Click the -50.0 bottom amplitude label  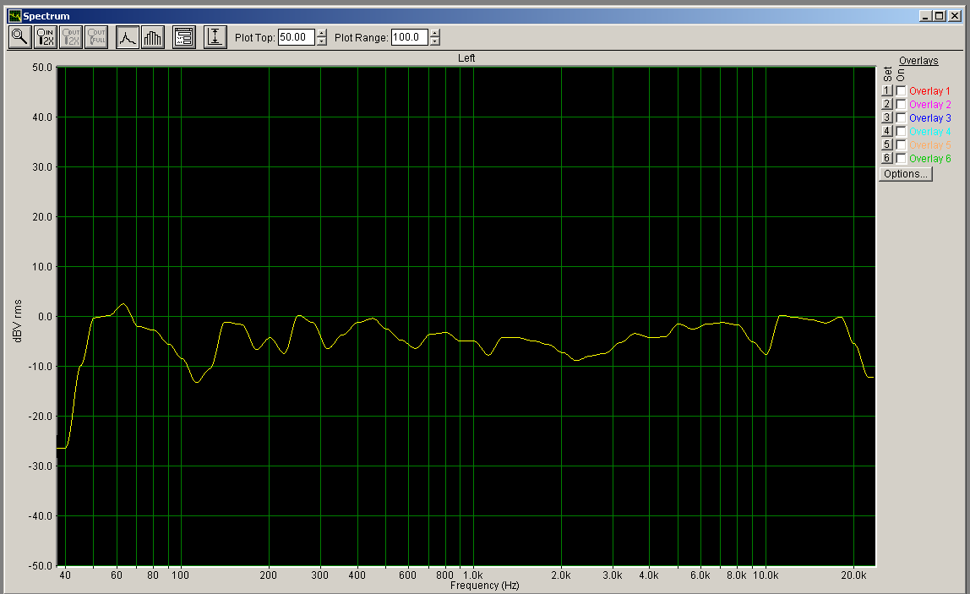coord(41,565)
